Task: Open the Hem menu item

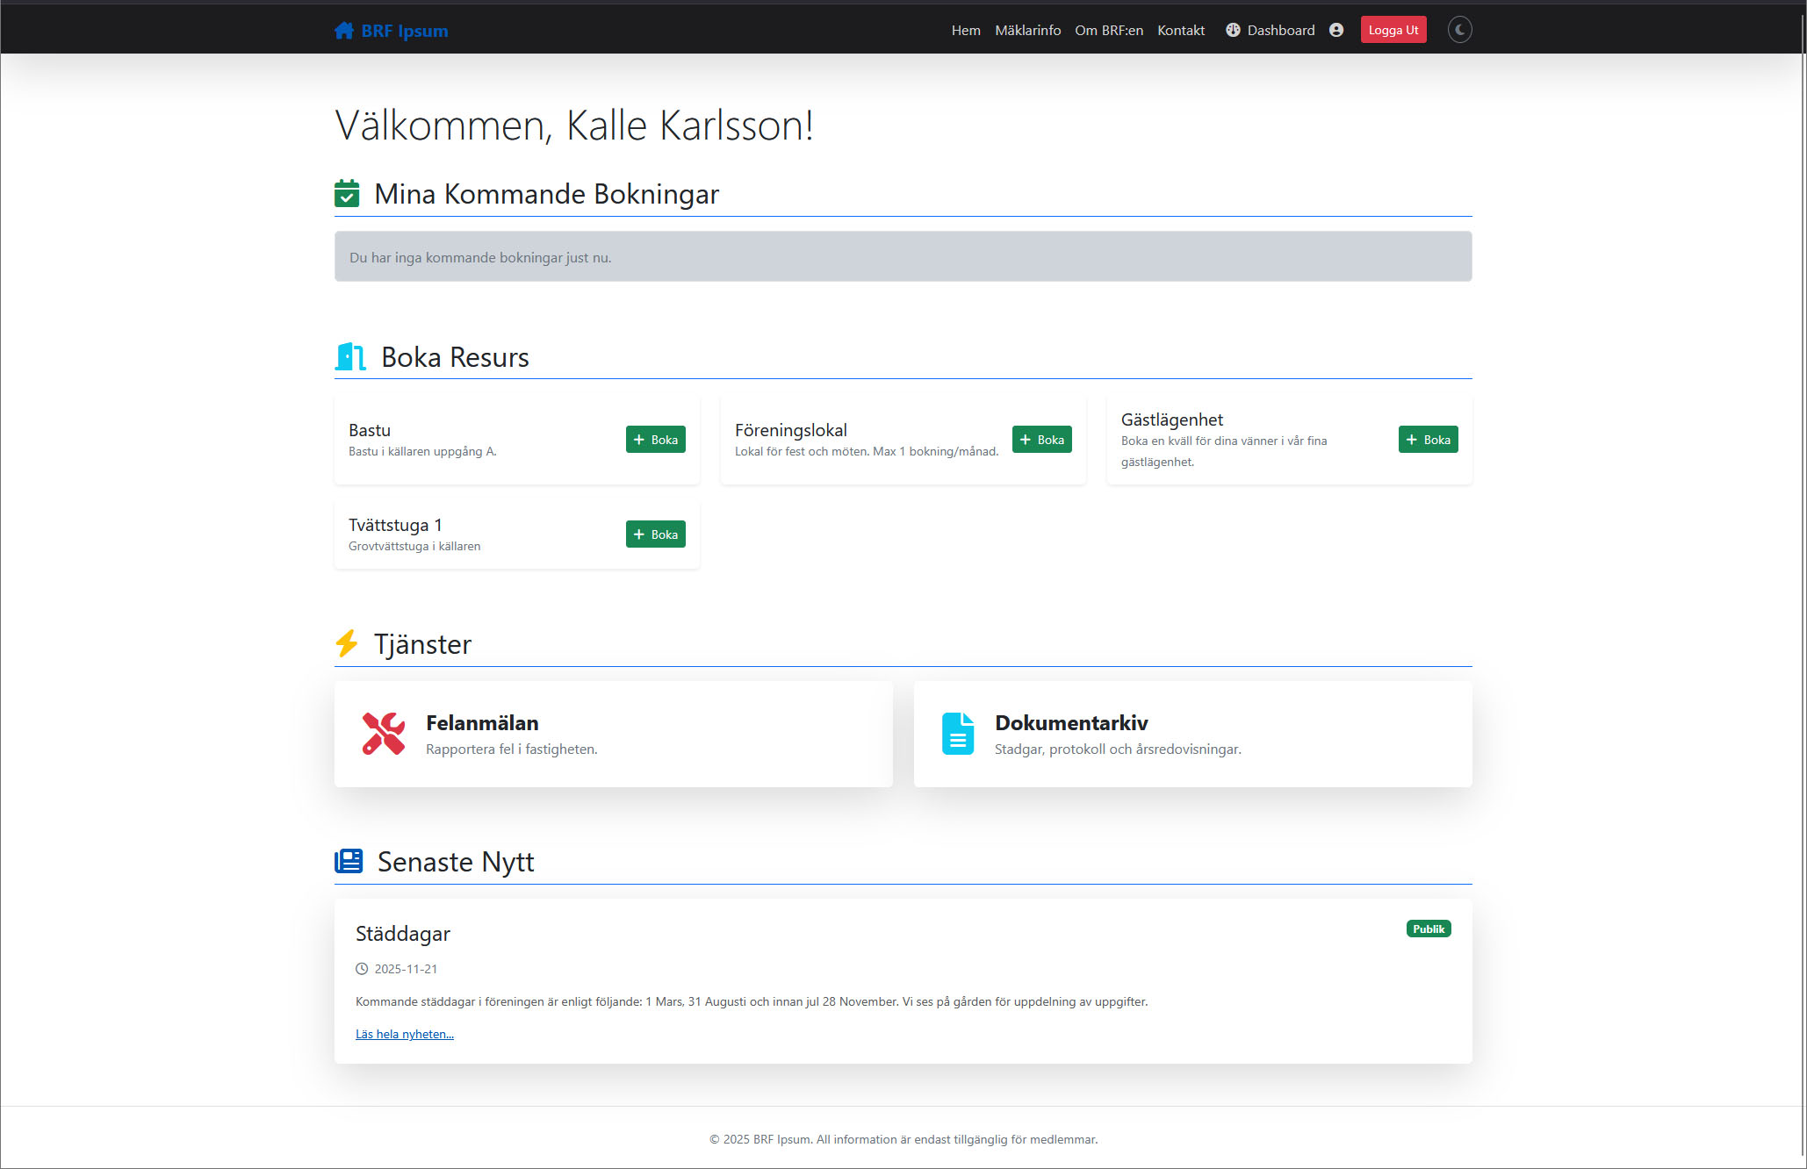Action: pyautogui.click(x=966, y=30)
